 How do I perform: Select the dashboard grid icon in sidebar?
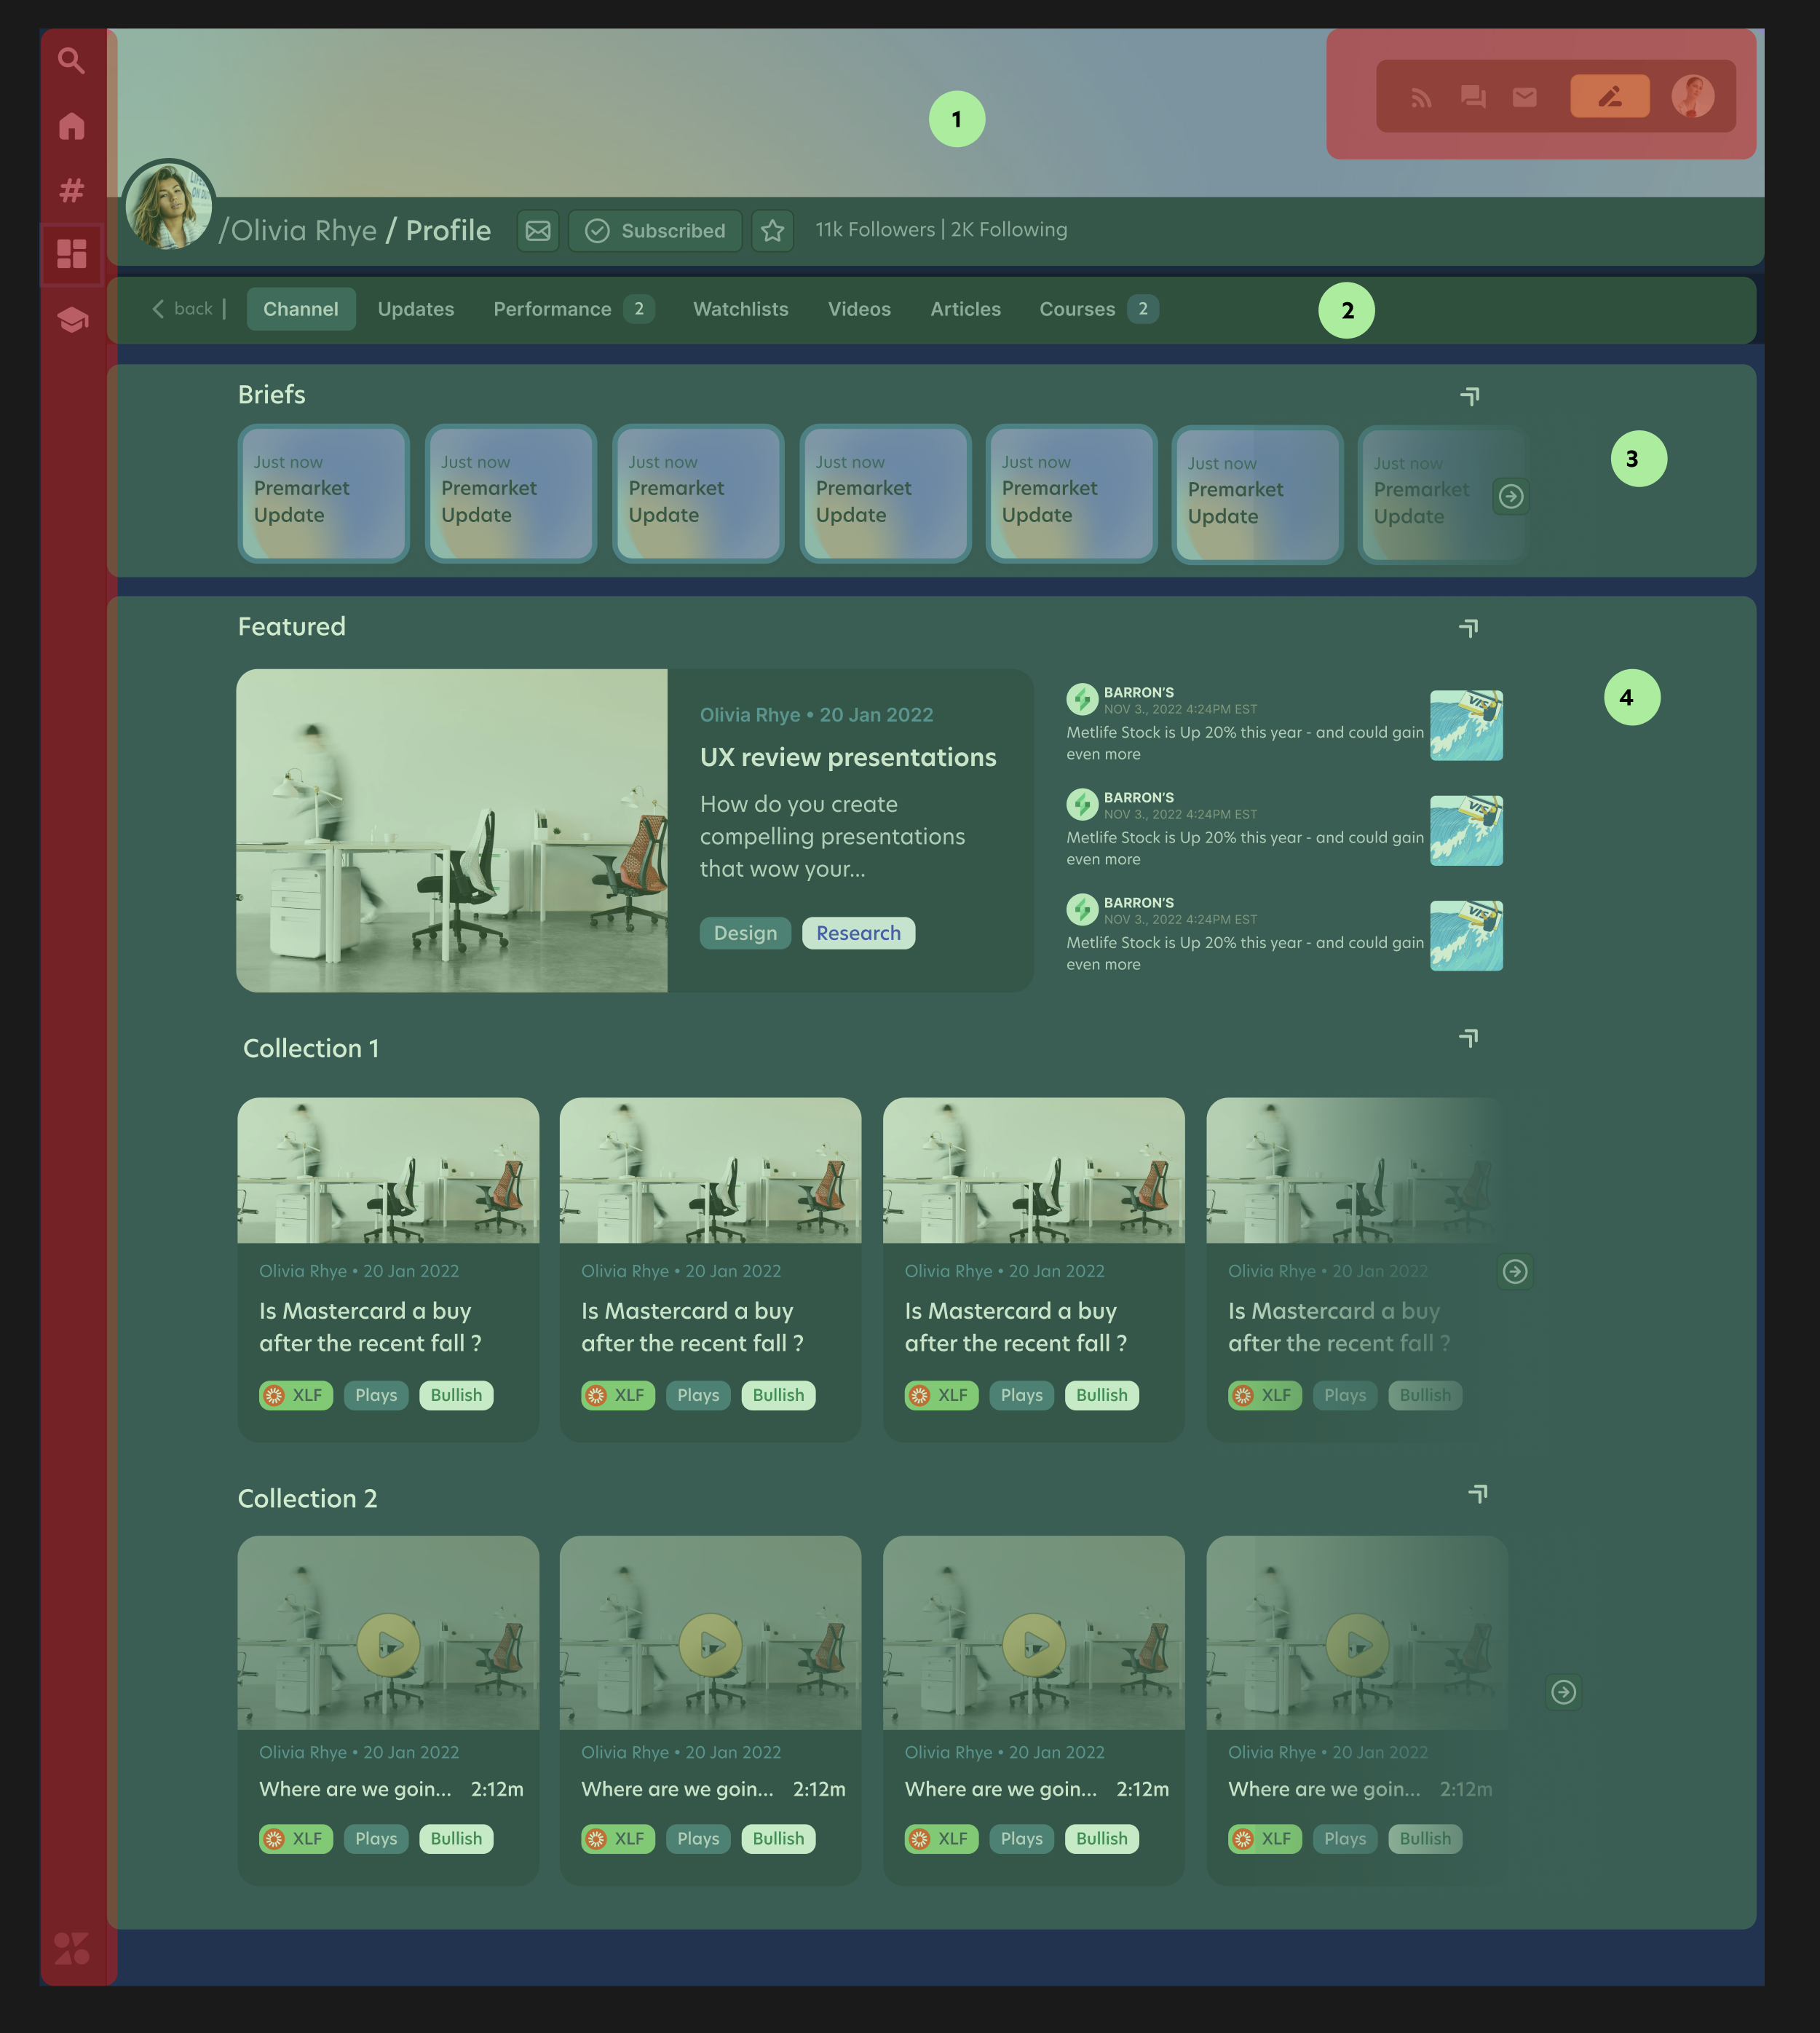[x=71, y=253]
